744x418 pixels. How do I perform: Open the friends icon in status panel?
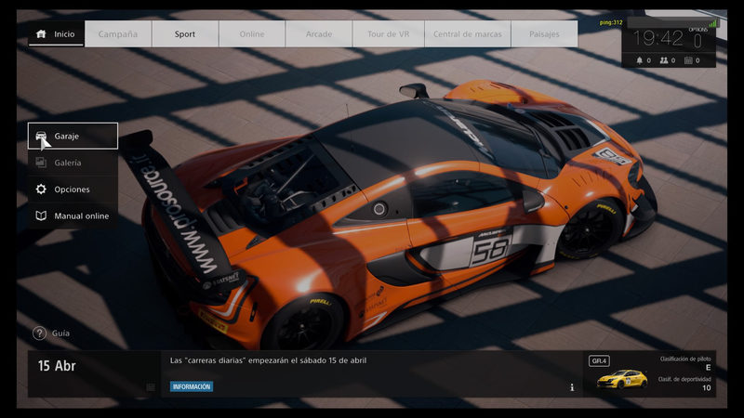coord(665,60)
